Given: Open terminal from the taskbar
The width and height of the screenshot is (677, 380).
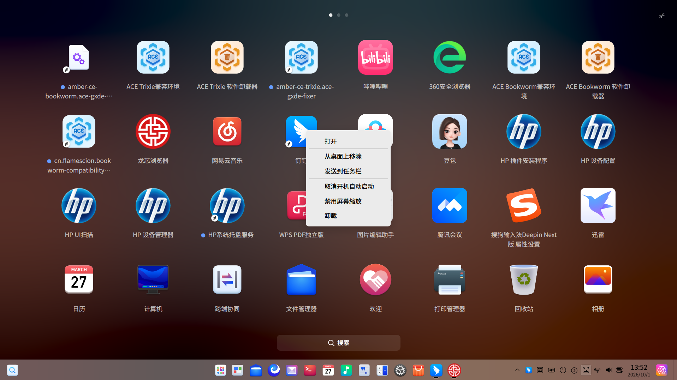Looking at the screenshot, I should [310, 370].
